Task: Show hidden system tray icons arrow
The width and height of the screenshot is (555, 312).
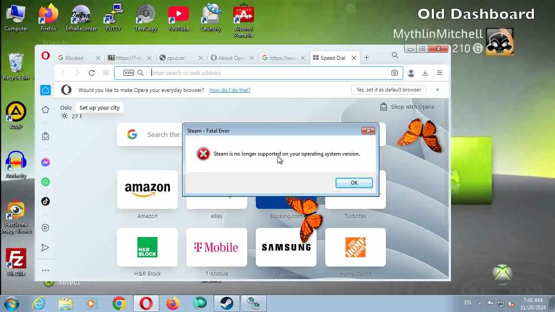Action: coord(480,303)
